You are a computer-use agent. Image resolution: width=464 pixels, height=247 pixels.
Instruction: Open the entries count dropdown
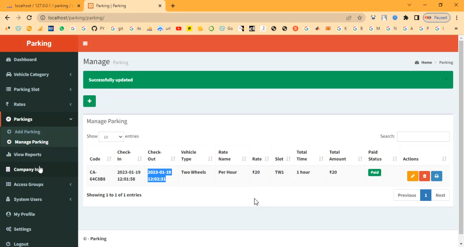[x=111, y=137]
